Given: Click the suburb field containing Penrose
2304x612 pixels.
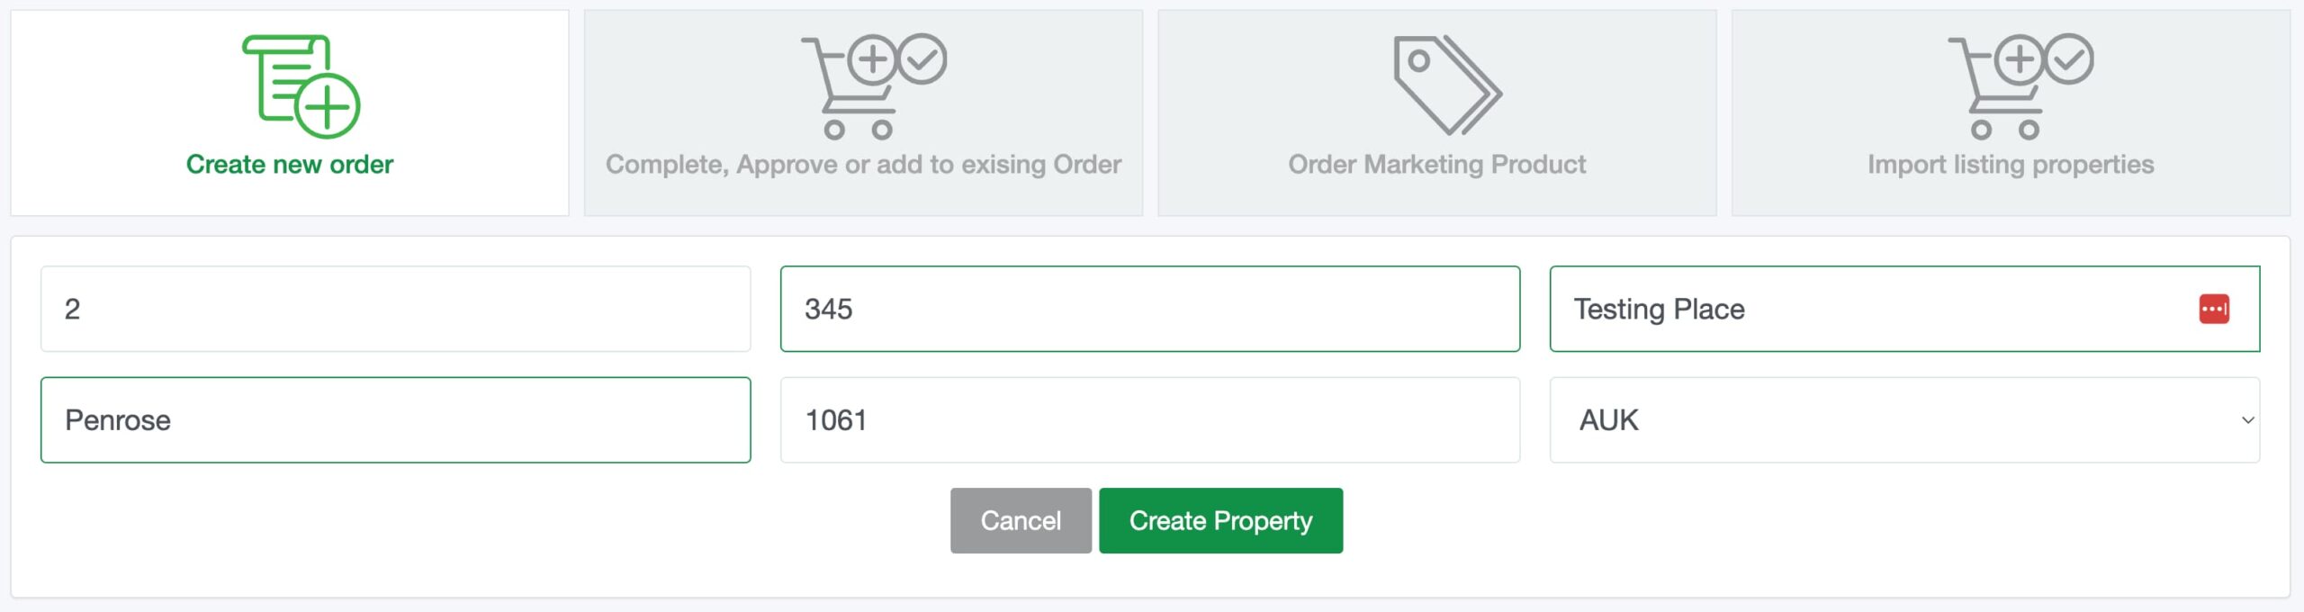Looking at the screenshot, I should click(395, 420).
